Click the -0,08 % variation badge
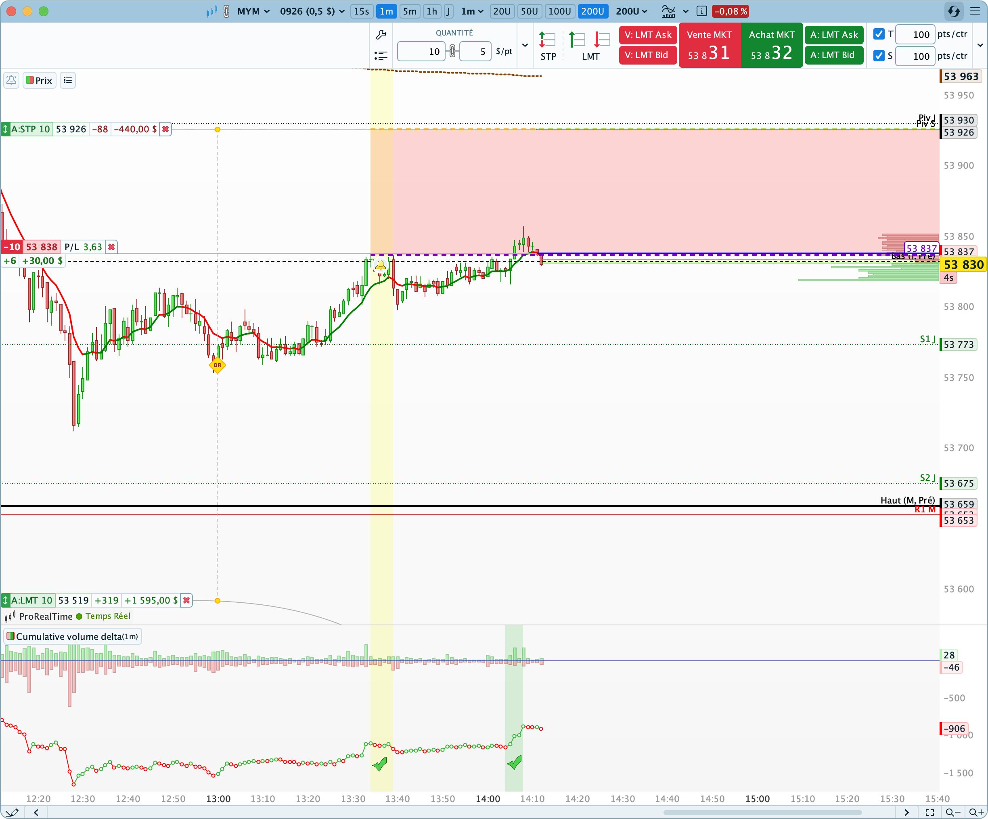 pyautogui.click(x=730, y=11)
